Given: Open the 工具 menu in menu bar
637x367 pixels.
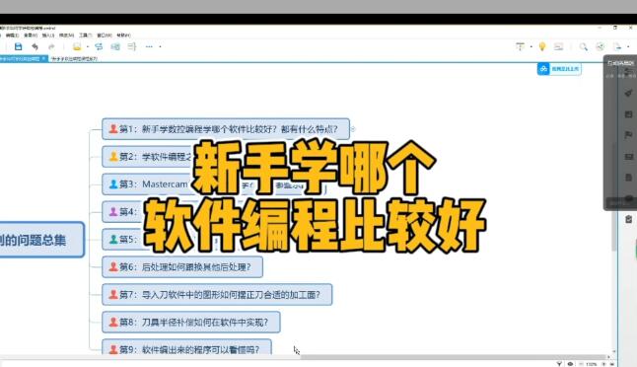Looking at the screenshot, I should tap(85, 36).
